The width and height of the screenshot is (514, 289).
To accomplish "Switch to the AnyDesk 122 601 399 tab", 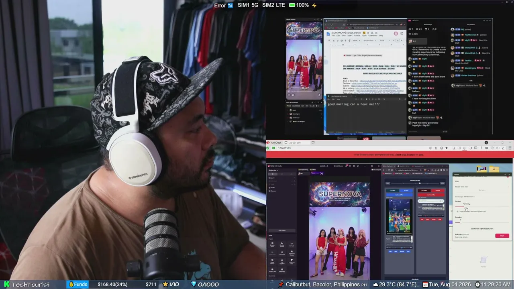I will [297, 142].
